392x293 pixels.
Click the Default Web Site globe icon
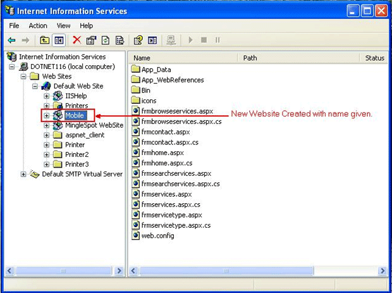click(46, 86)
